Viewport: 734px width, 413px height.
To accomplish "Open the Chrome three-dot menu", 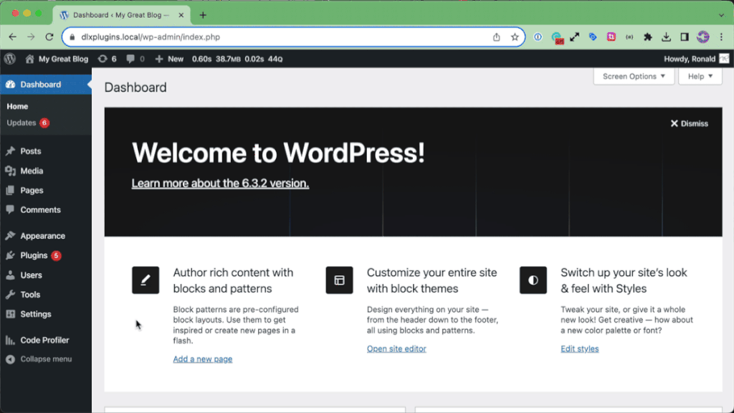I will [x=721, y=37].
